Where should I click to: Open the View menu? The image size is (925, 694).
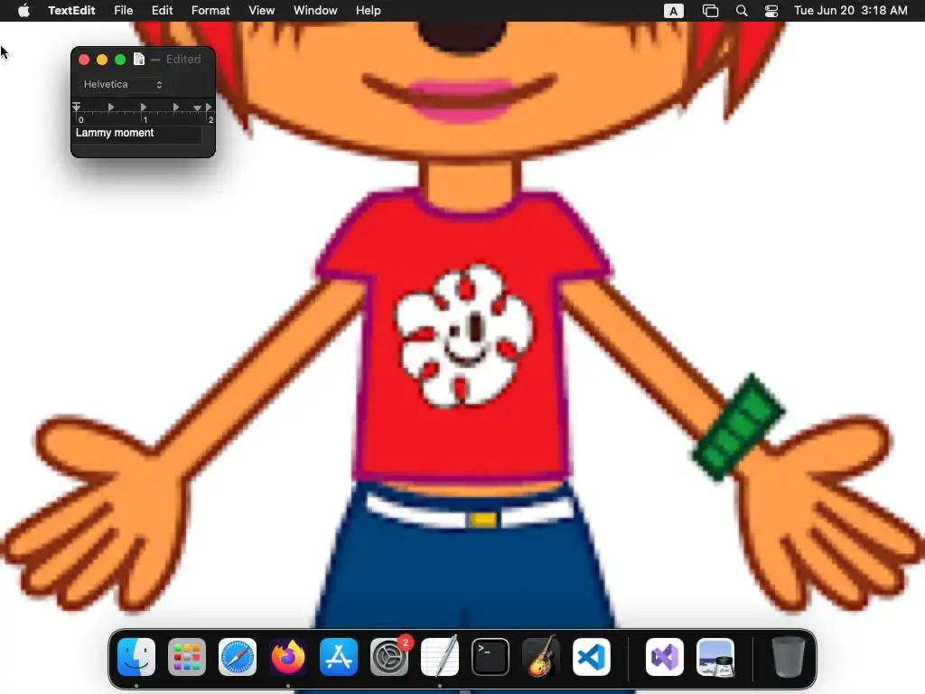261,11
